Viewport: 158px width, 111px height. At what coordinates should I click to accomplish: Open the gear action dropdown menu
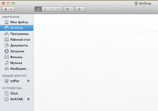coord(68,9)
